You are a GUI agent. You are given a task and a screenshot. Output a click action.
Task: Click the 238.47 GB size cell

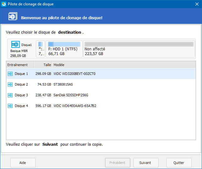[x=43, y=95]
